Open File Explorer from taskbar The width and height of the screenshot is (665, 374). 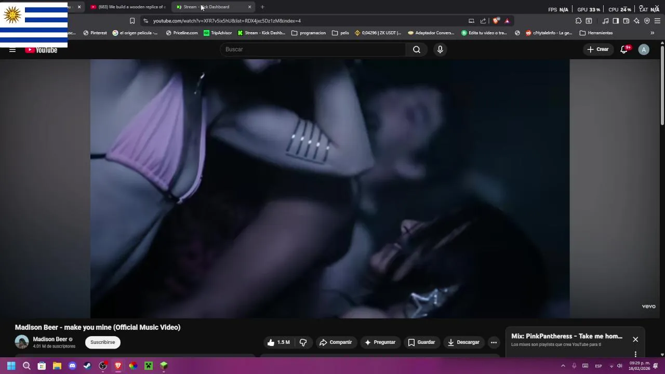point(57,366)
